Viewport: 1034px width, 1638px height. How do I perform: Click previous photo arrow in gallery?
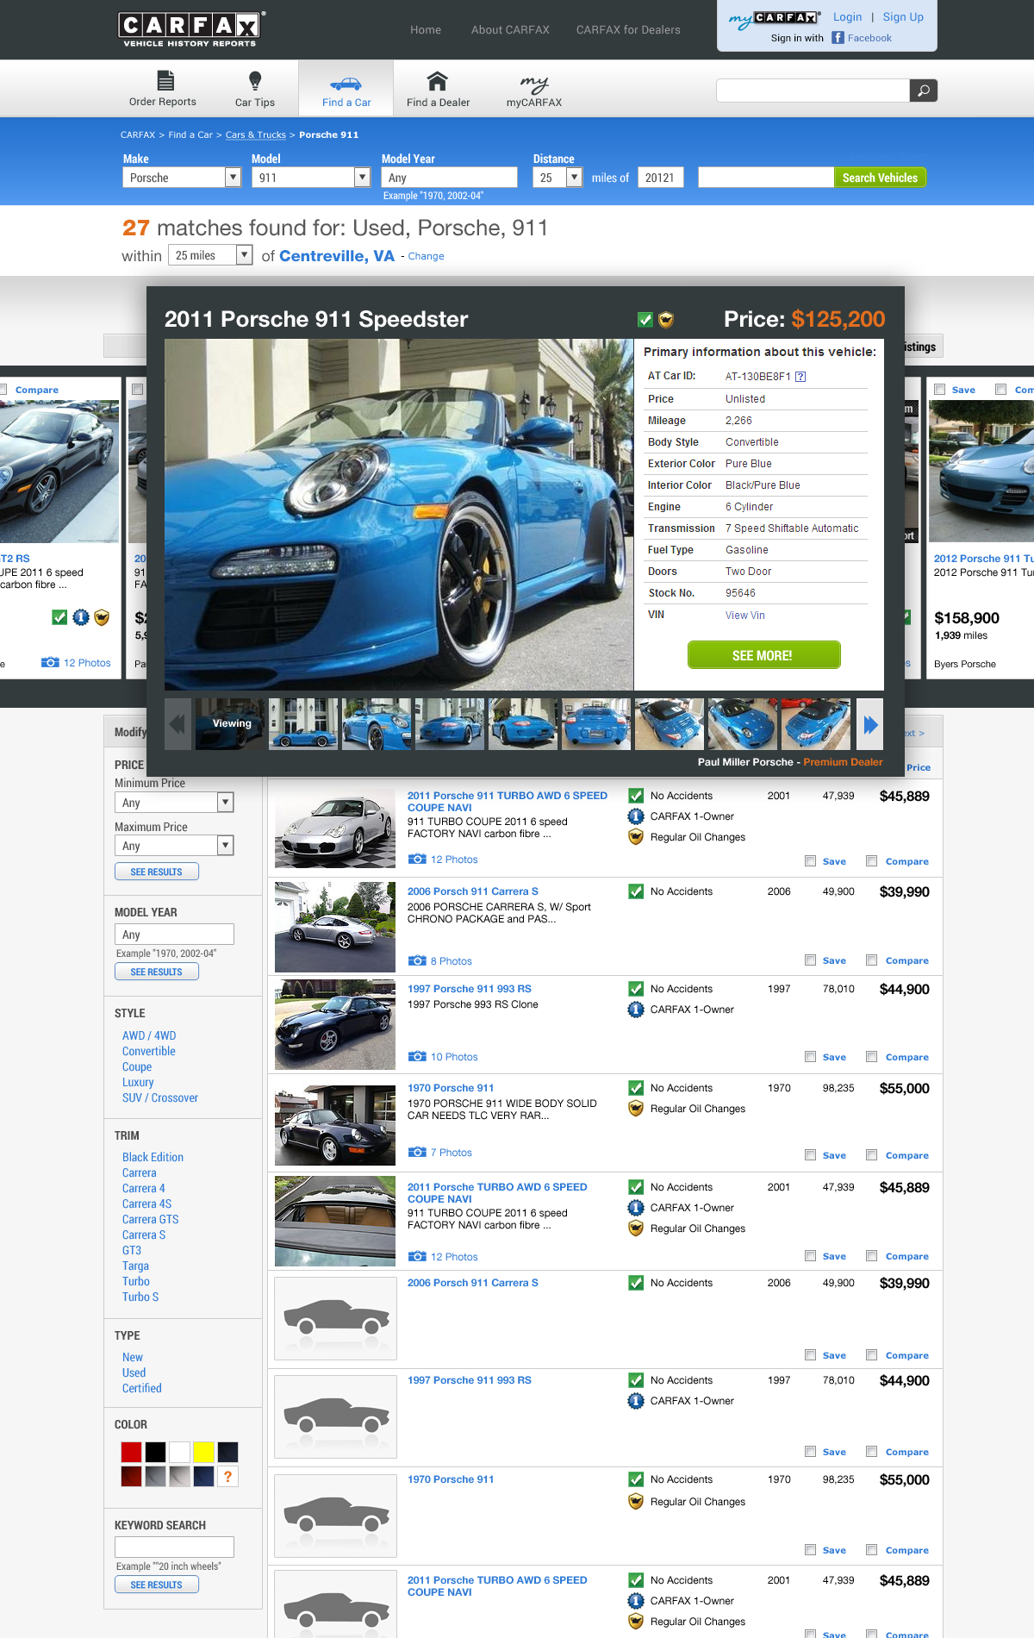[178, 724]
